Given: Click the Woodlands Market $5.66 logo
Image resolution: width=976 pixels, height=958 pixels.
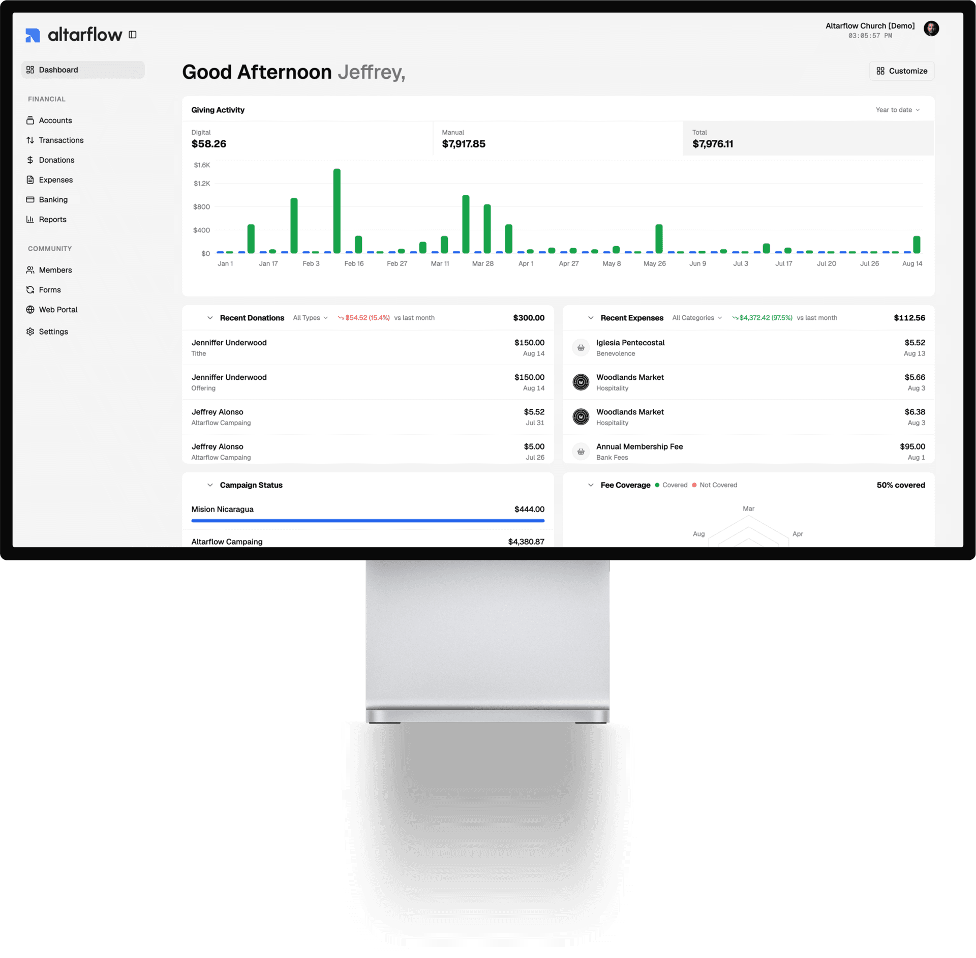Looking at the screenshot, I should 581,382.
